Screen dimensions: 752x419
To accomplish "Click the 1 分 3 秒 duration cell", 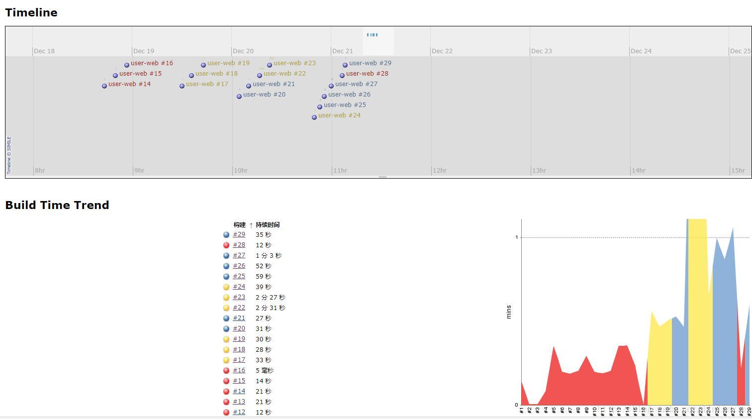I will point(269,256).
